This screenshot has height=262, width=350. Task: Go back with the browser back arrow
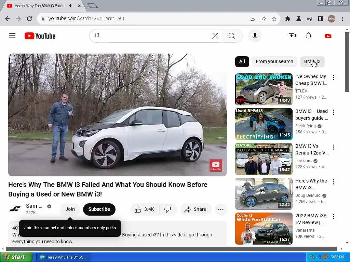pyautogui.click(x=8, y=19)
